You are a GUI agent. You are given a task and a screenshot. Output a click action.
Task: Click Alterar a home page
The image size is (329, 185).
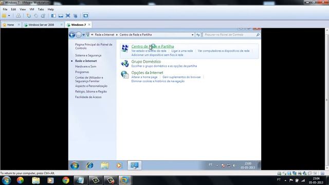click(144, 77)
